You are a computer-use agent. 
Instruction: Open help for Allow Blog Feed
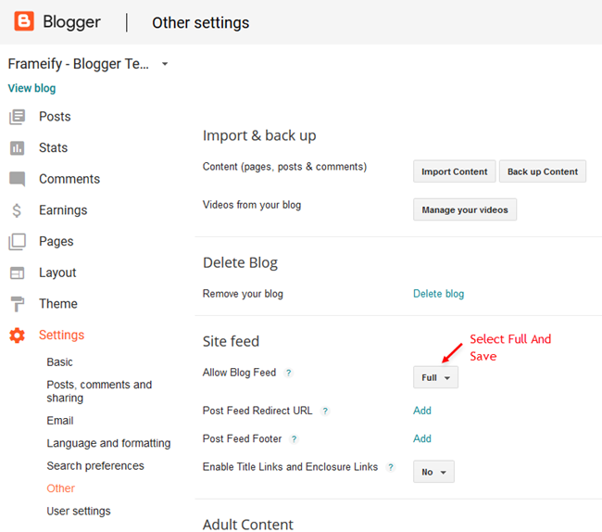pos(288,373)
